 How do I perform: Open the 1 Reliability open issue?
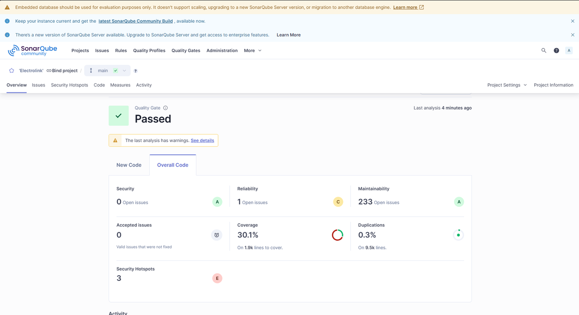pos(239,202)
